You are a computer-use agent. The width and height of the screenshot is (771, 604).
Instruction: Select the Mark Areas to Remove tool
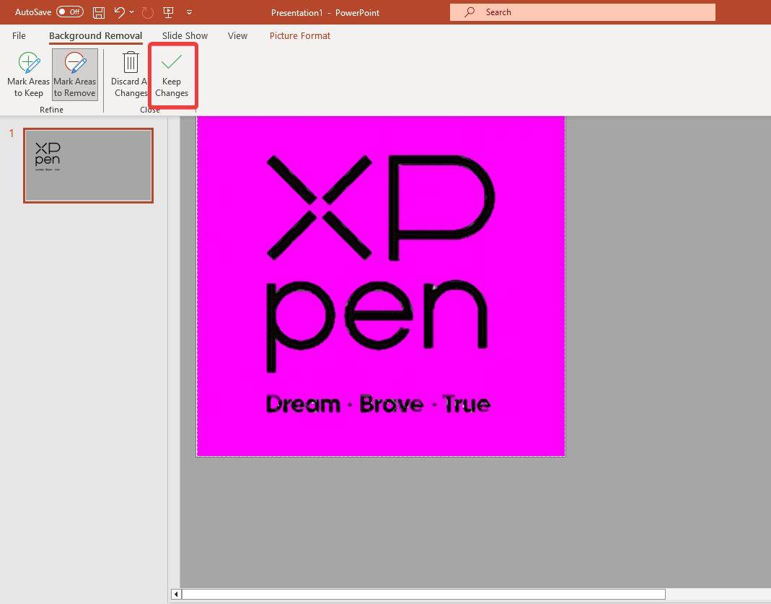[x=75, y=74]
